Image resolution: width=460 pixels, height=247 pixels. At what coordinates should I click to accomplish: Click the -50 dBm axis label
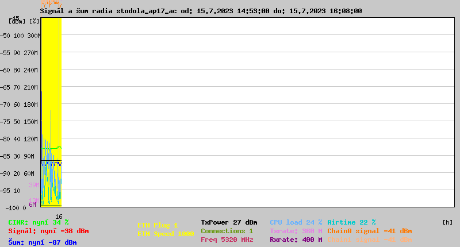5,36
